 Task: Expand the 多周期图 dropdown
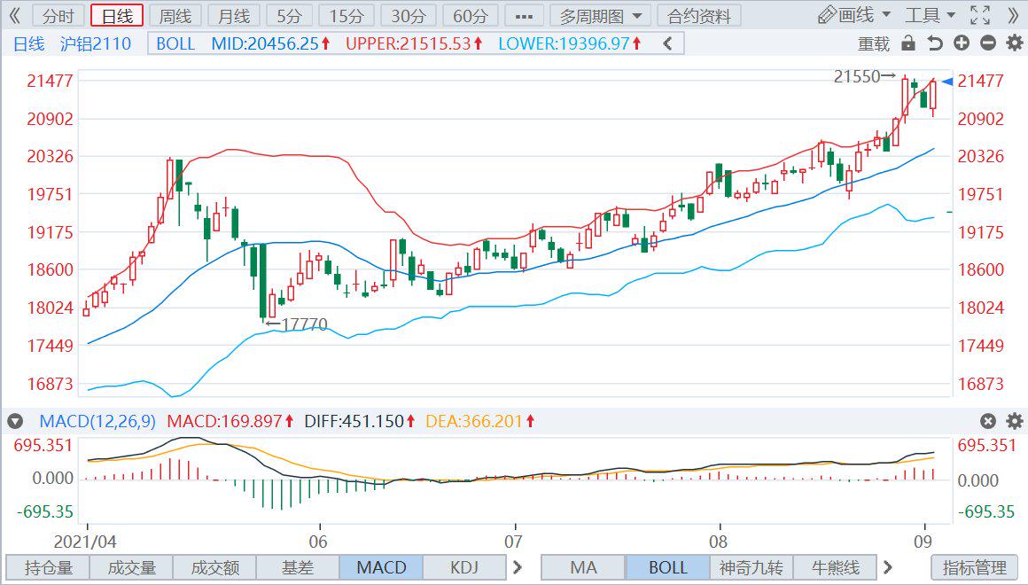[600, 16]
